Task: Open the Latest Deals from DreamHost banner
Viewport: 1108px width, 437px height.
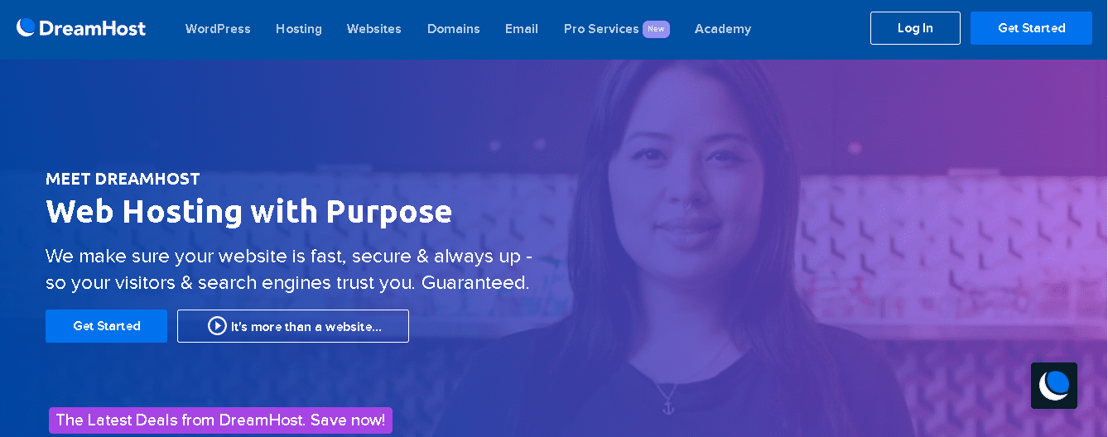Action: coord(220,420)
